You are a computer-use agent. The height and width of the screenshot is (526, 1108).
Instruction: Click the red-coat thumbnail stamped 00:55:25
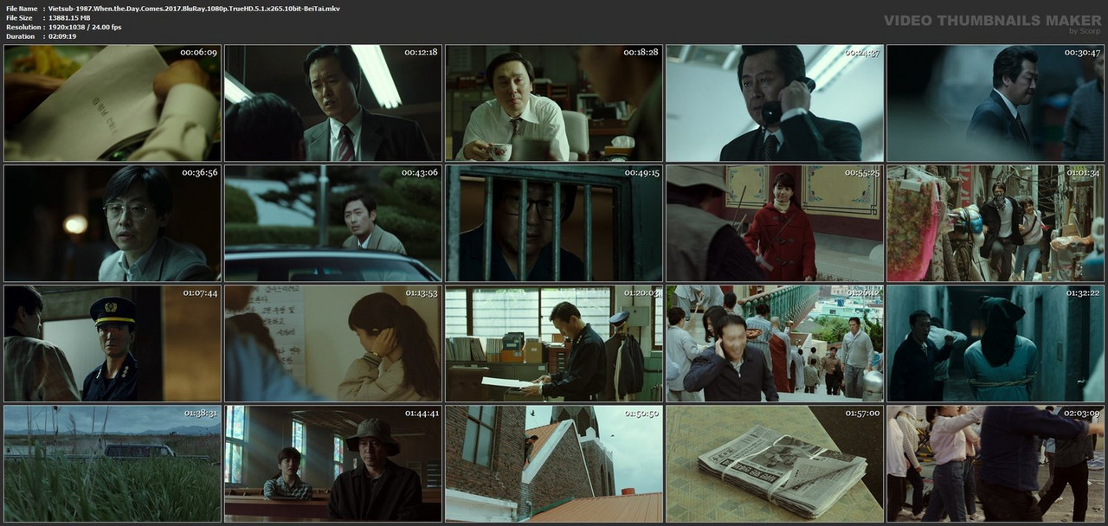tap(775, 224)
